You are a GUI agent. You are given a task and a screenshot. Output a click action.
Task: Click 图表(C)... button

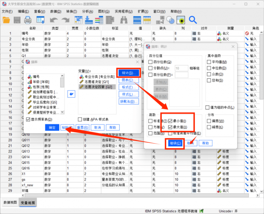129,80
